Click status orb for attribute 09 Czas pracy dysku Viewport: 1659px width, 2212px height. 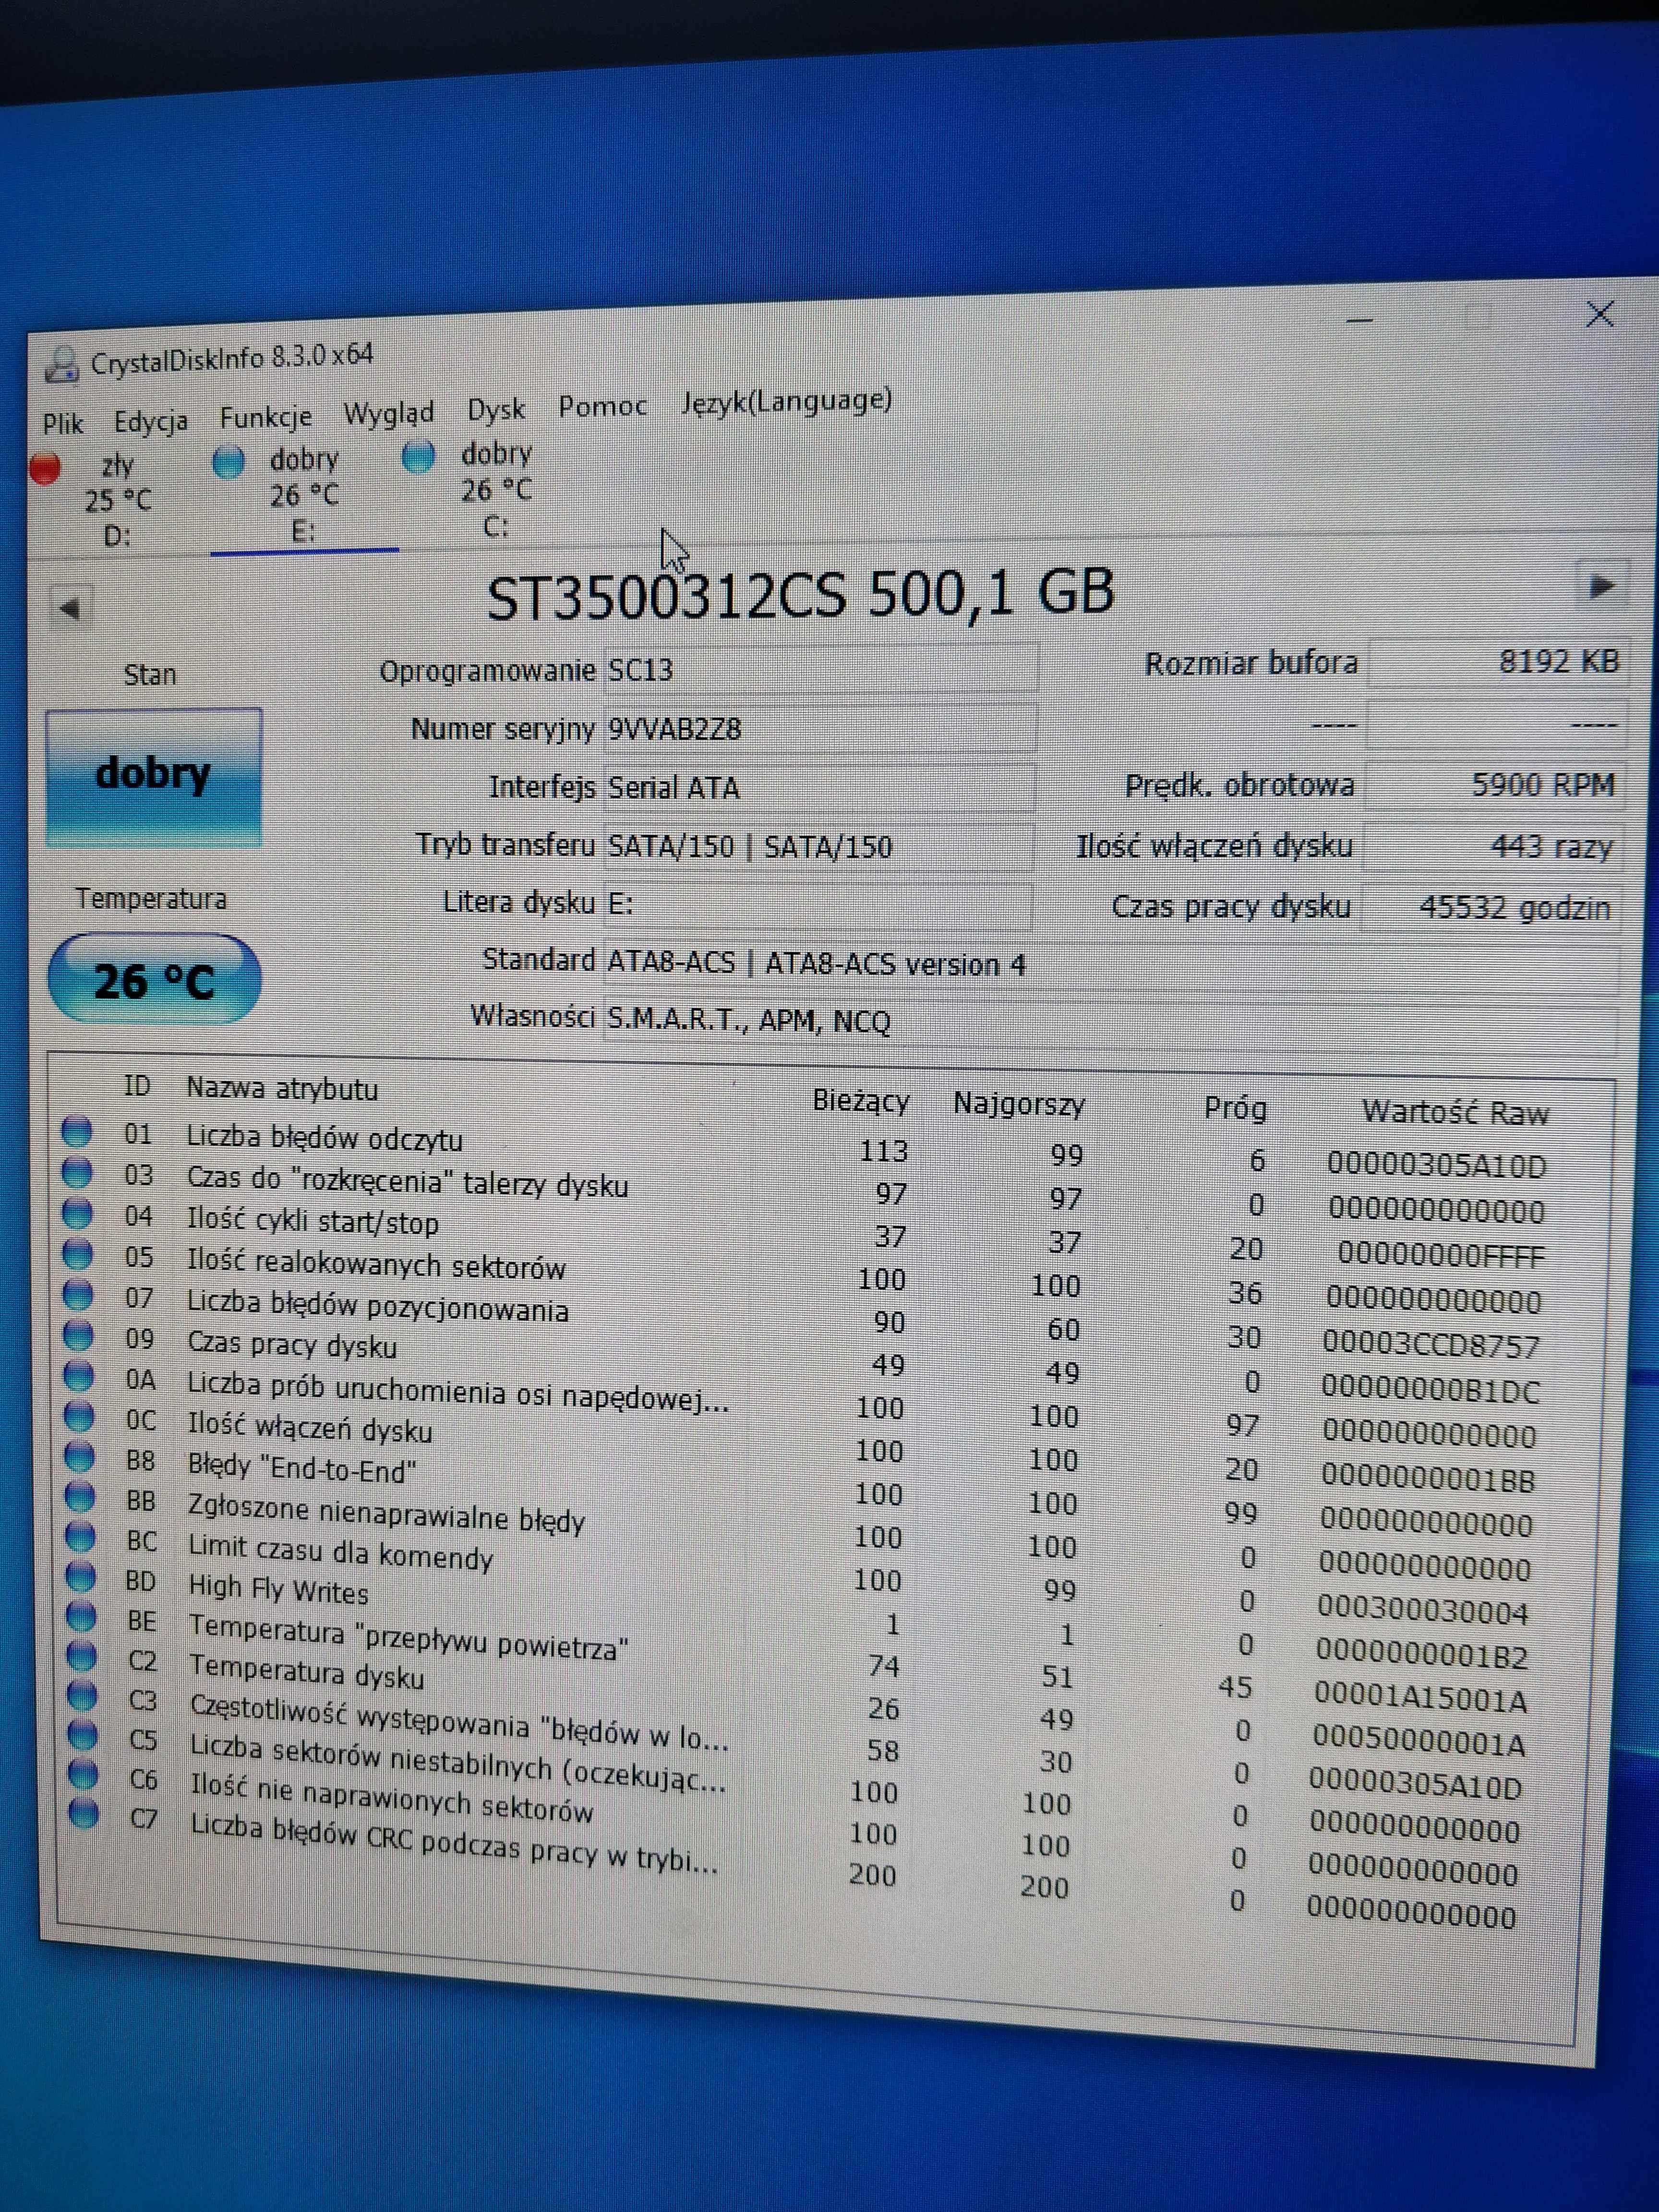tap(78, 1336)
